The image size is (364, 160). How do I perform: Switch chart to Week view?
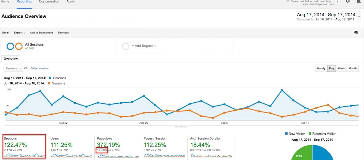[341, 68]
